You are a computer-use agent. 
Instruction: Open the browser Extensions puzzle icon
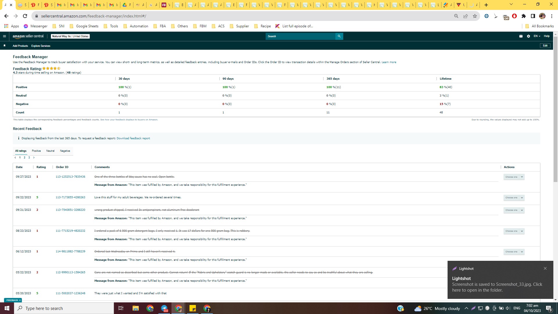point(524,16)
